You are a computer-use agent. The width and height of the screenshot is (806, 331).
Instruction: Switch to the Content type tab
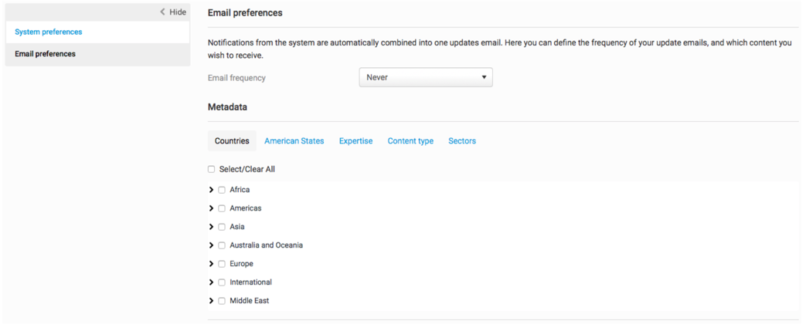tap(410, 141)
